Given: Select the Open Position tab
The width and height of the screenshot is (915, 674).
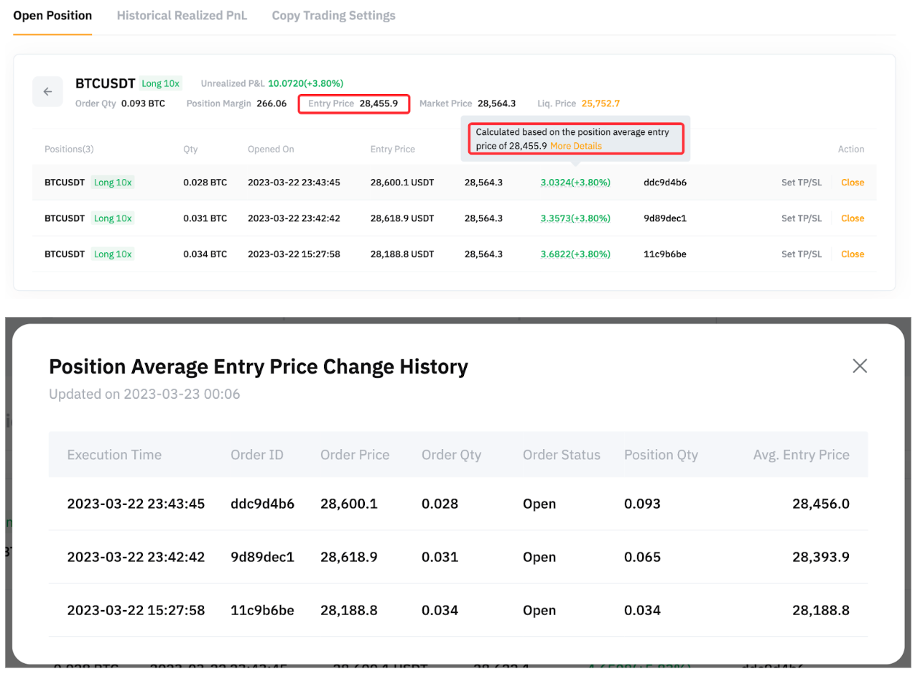Looking at the screenshot, I should (x=52, y=15).
